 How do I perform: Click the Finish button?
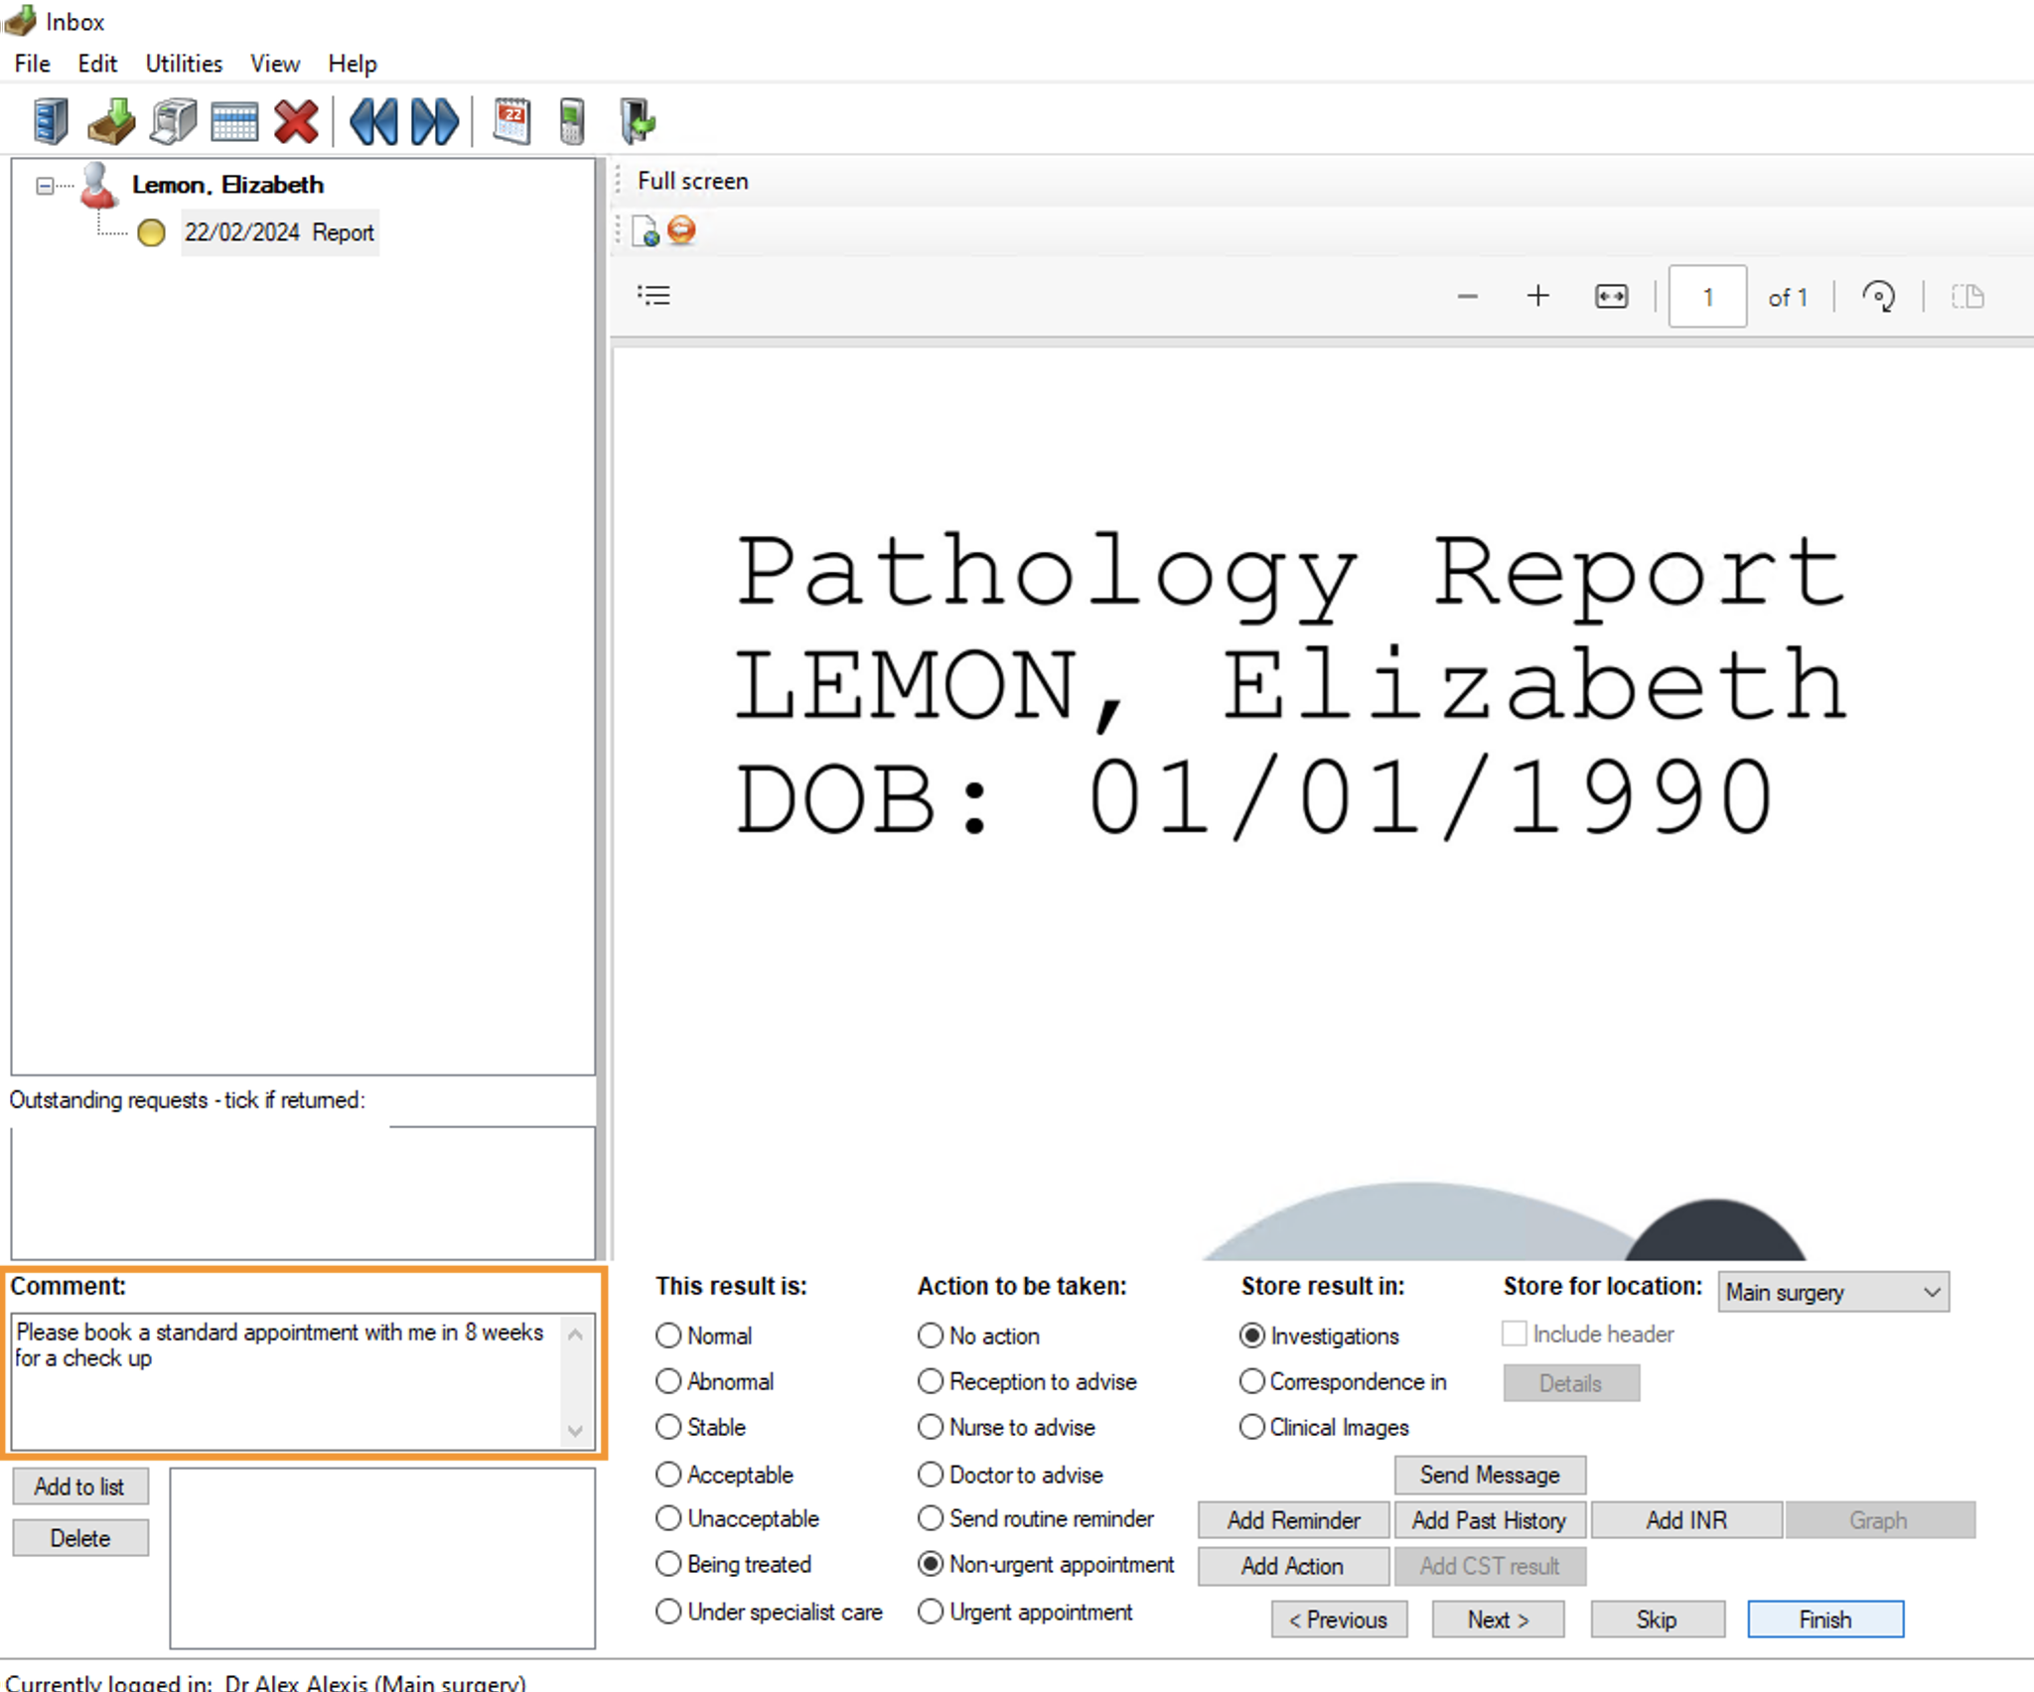(1825, 1620)
